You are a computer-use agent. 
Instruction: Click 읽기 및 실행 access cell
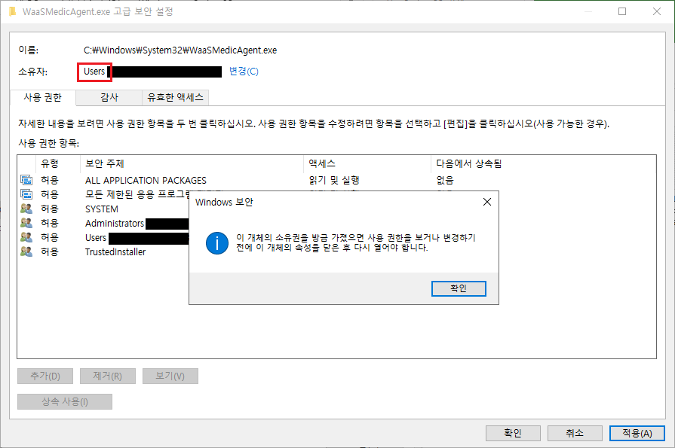(x=334, y=180)
